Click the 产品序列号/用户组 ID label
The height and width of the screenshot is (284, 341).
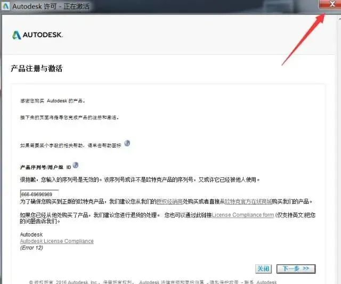(x=45, y=167)
